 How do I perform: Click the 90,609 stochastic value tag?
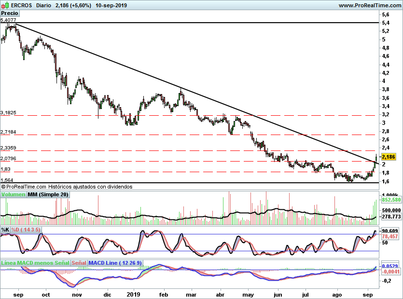390,231
